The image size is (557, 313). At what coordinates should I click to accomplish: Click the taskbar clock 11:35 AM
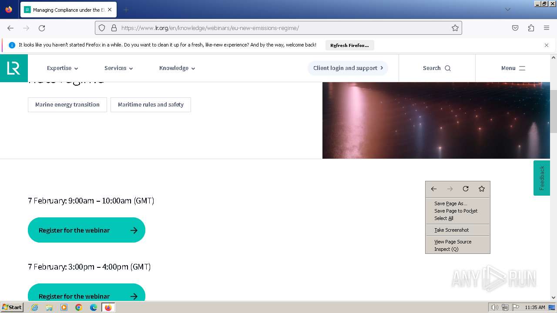tap(535, 307)
